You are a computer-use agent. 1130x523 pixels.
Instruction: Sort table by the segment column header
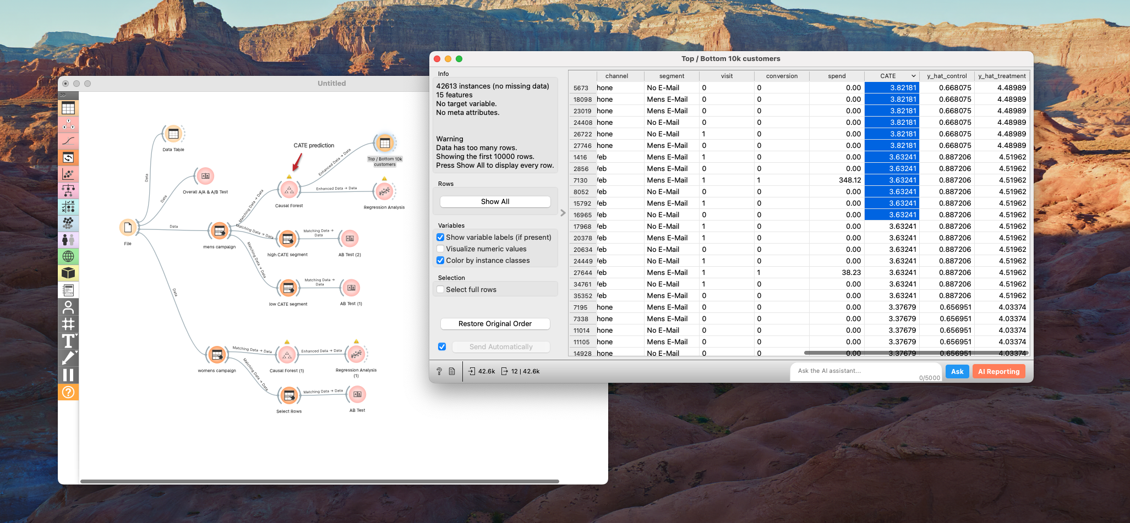click(672, 76)
